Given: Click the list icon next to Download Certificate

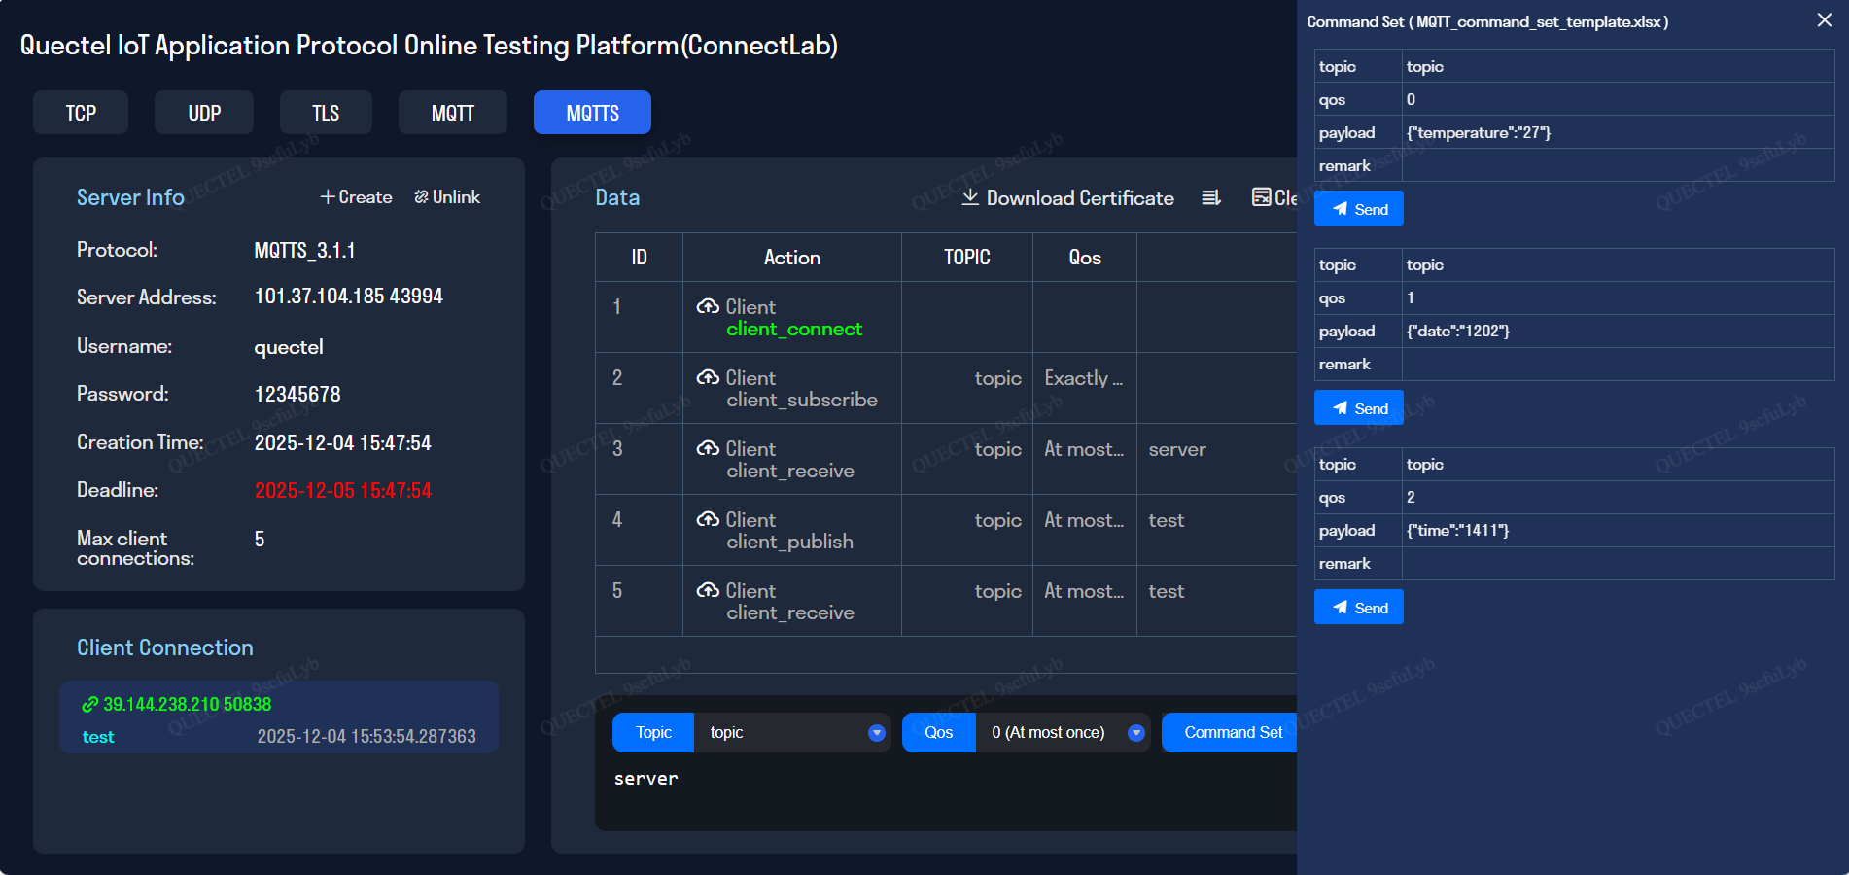Looking at the screenshot, I should (1210, 197).
